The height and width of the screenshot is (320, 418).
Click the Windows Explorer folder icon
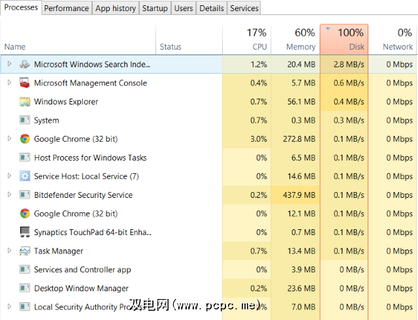25,102
